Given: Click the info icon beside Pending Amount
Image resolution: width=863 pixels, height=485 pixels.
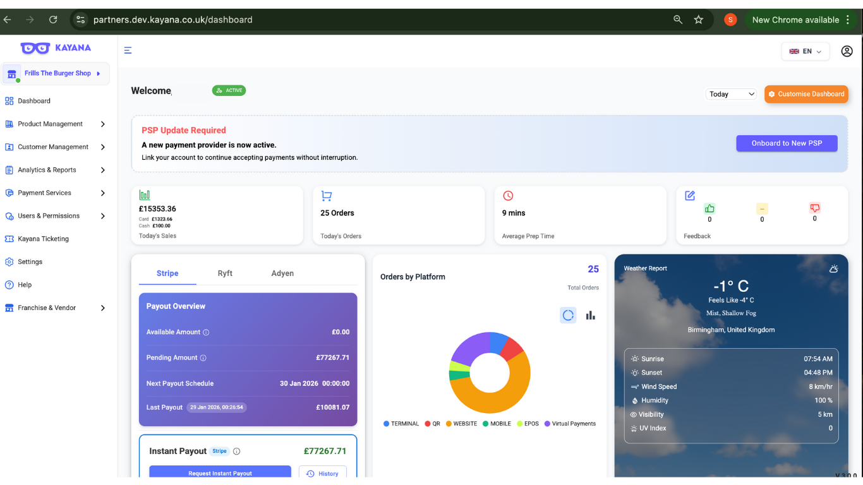Looking at the screenshot, I should [x=203, y=358].
